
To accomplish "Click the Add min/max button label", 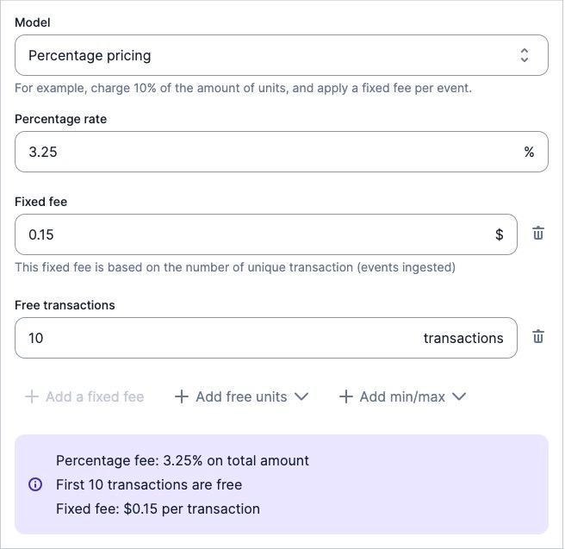I will tap(402, 396).
